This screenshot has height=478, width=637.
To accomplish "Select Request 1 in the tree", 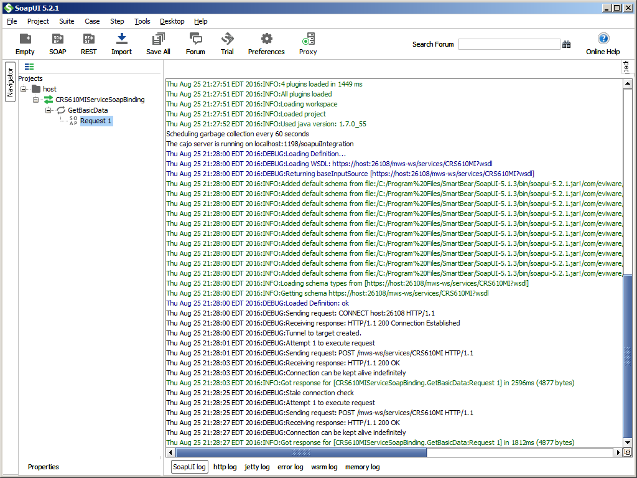I will pos(96,121).
